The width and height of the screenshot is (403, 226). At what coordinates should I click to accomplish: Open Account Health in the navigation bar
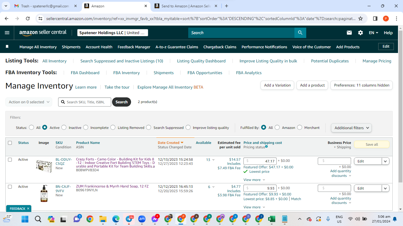(99, 47)
